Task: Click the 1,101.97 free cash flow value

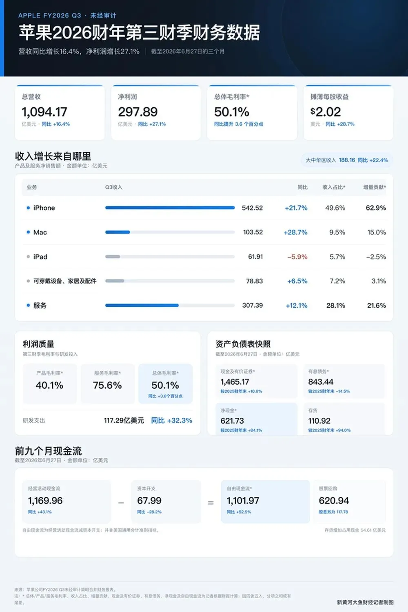Action: point(243,501)
